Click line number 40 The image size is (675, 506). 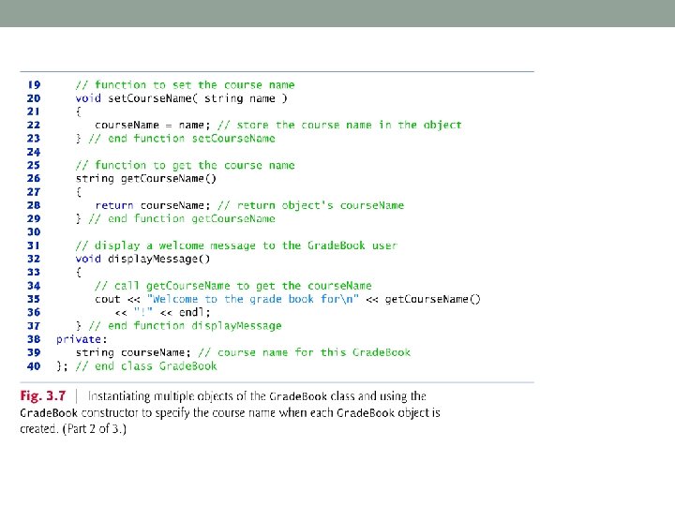pyautogui.click(x=34, y=366)
